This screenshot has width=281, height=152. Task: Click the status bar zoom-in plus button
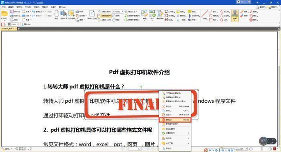coord(270,149)
